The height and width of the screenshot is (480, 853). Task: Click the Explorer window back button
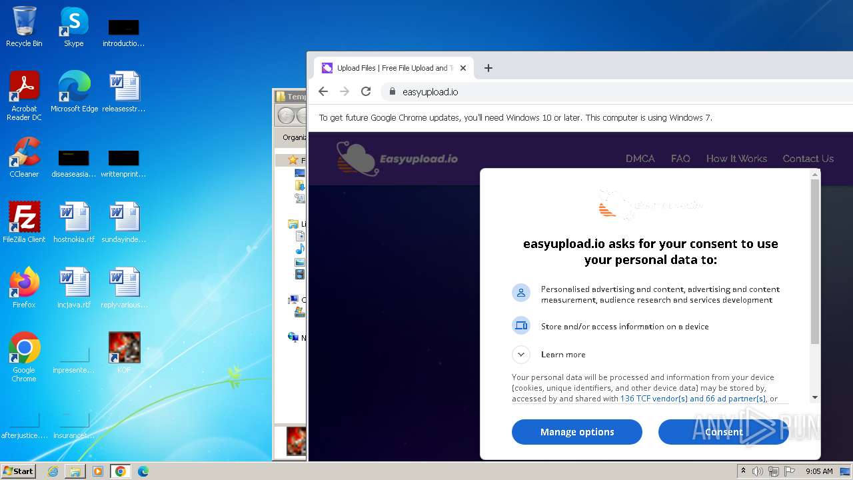point(286,116)
